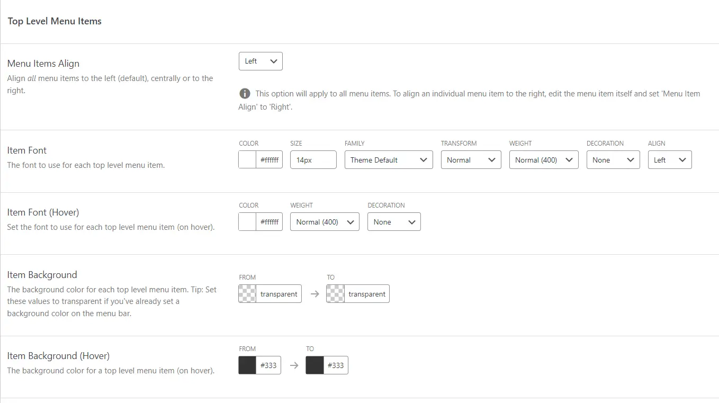Click the #333 TO swatch for hover background
The height and width of the screenshot is (403, 719).
tap(314, 365)
